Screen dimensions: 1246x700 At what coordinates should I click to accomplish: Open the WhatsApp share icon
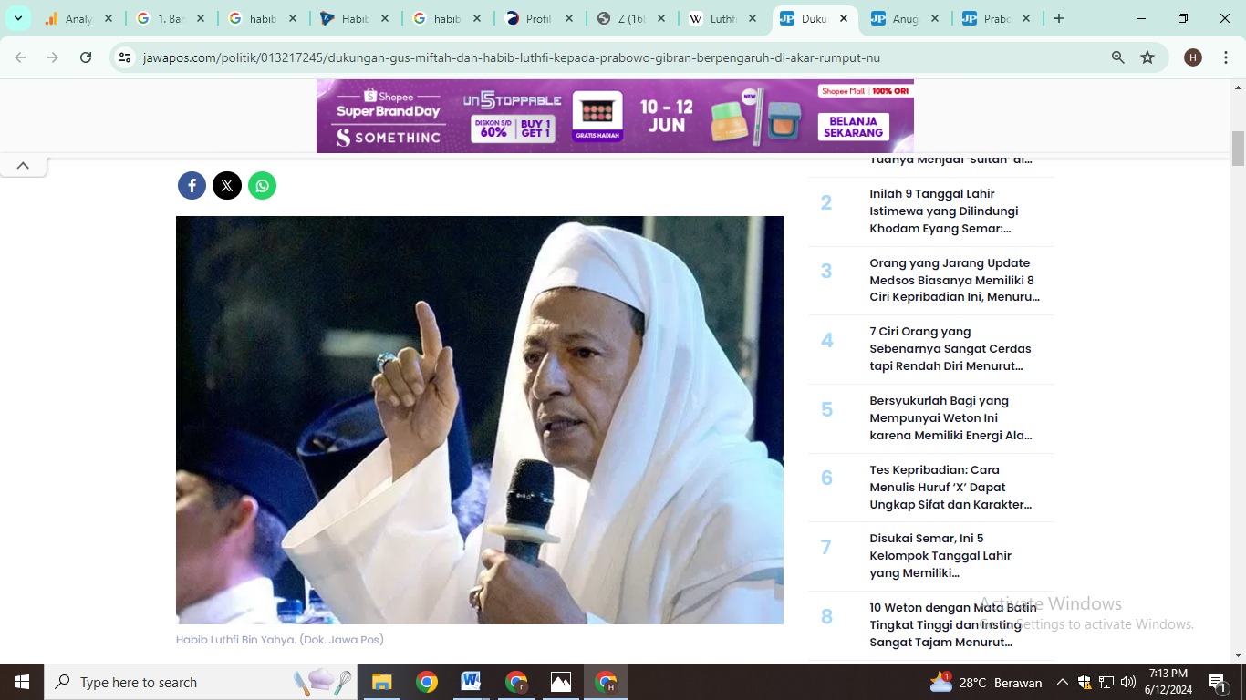coord(262,185)
